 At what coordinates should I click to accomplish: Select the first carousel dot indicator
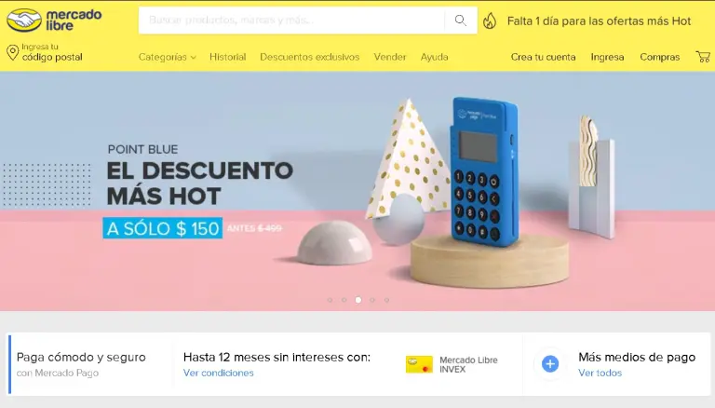coord(330,300)
